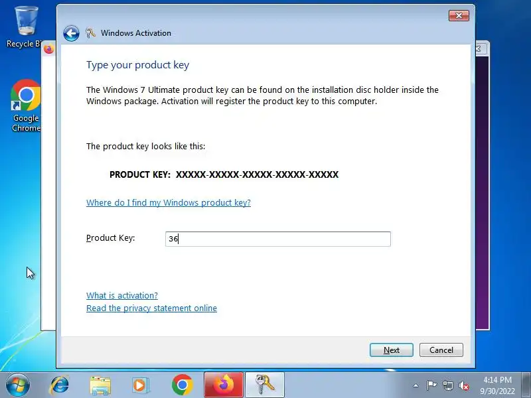Click the muted volume tray icon
531x398 pixels.
click(x=464, y=385)
